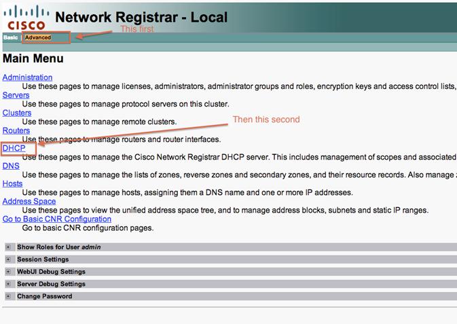Go to the Clusters page

click(x=17, y=113)
